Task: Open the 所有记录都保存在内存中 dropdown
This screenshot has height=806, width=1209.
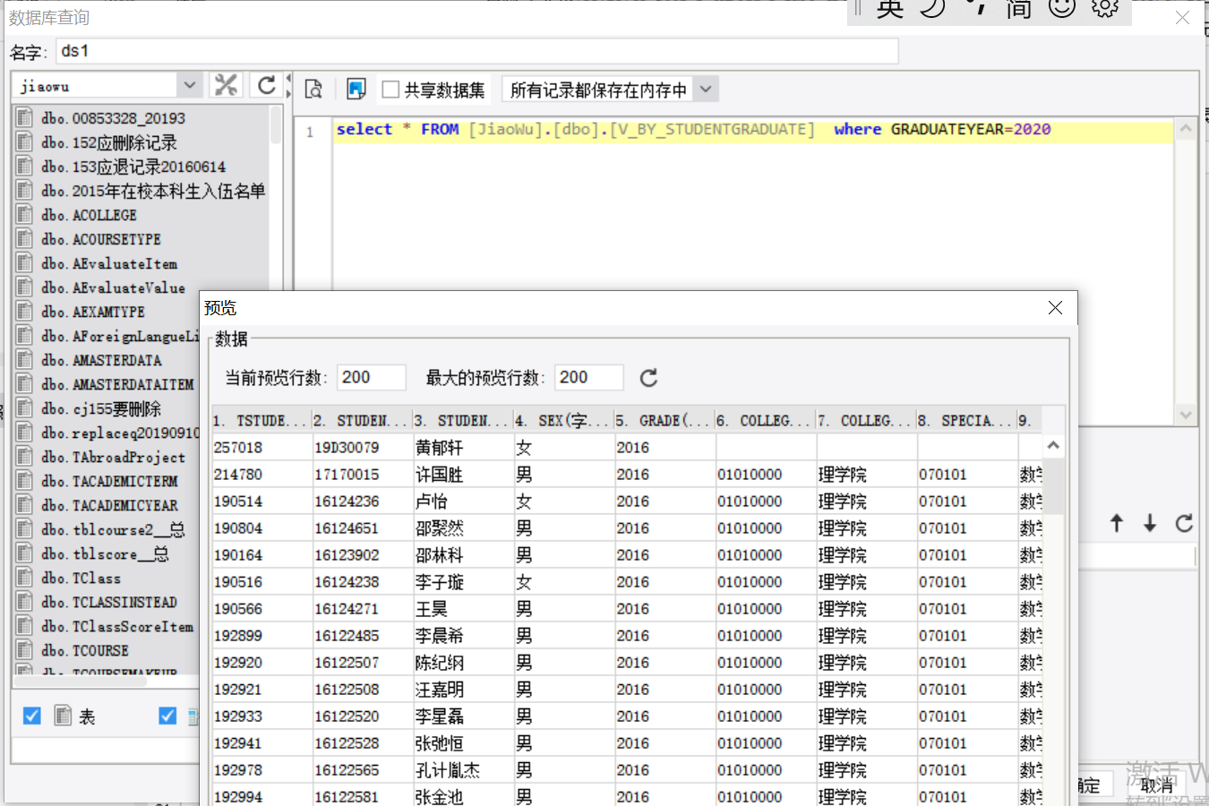Action: pyautogui.click(x=706, y=90)
